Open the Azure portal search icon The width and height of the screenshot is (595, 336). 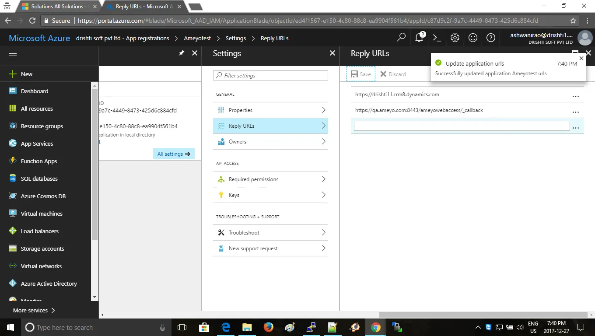click(x=401, y=38)
